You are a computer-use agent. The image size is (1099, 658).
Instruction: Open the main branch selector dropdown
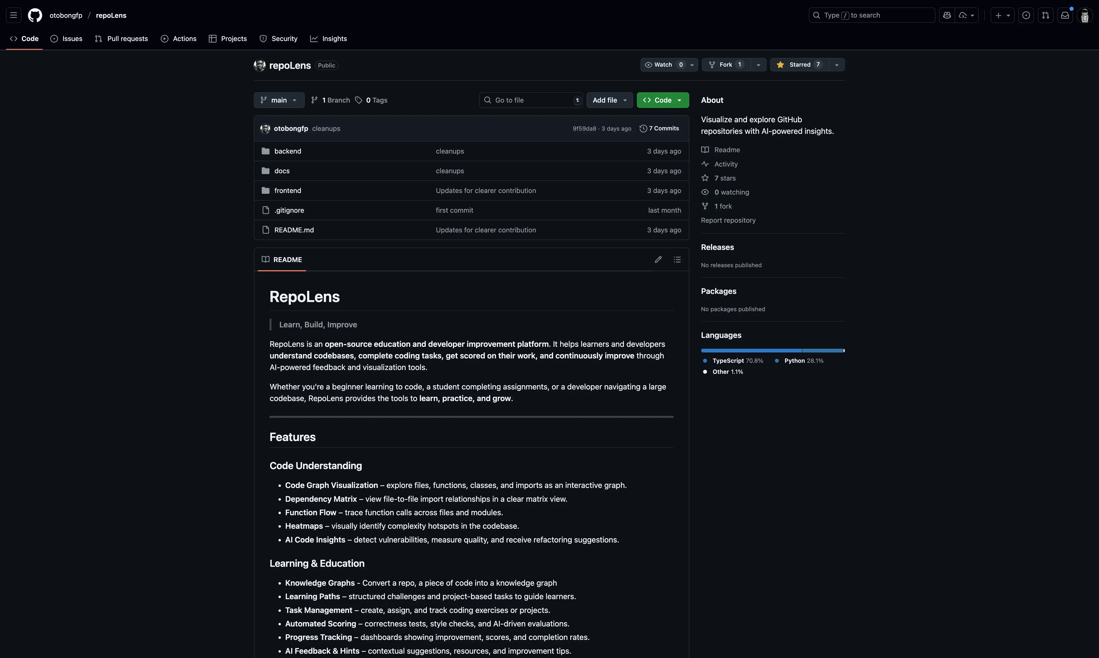(279, 100)
